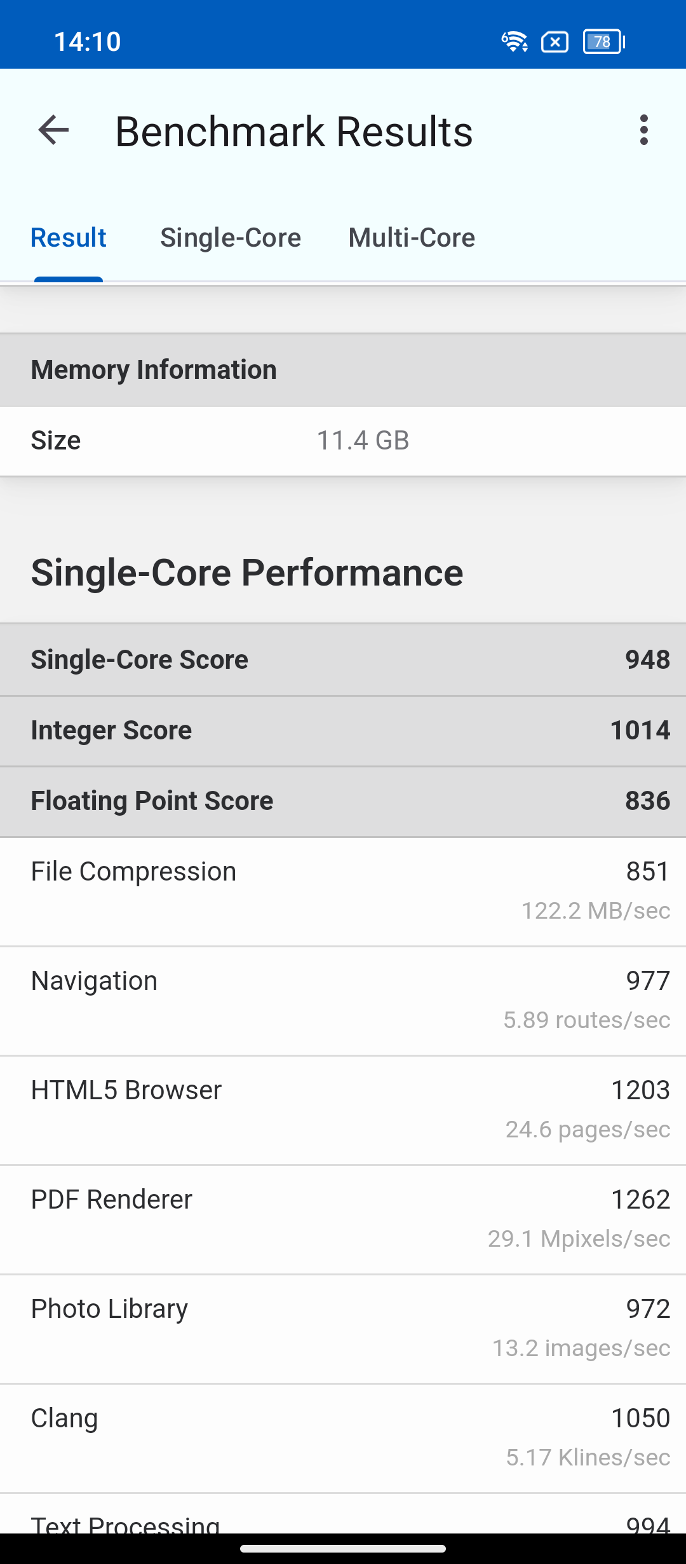The image size is (686, 1564).
Task: Select the Photo Library benchmark row
Action: pos(343,1328)
